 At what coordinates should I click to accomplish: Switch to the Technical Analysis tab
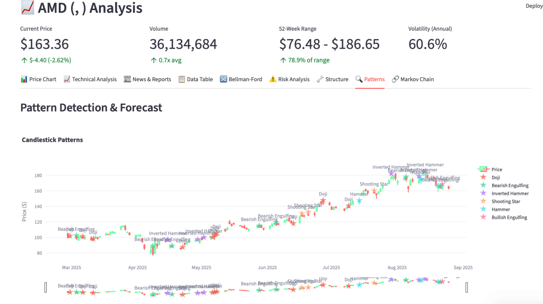90,79
